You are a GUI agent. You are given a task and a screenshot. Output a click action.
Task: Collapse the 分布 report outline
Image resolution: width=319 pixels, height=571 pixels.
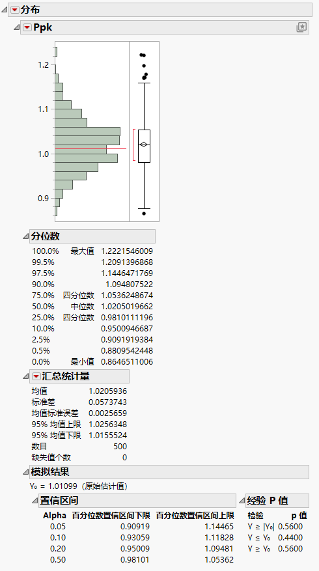pos(4,10)
